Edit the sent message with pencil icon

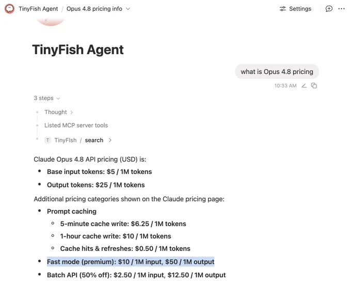[x=304, y=86]
